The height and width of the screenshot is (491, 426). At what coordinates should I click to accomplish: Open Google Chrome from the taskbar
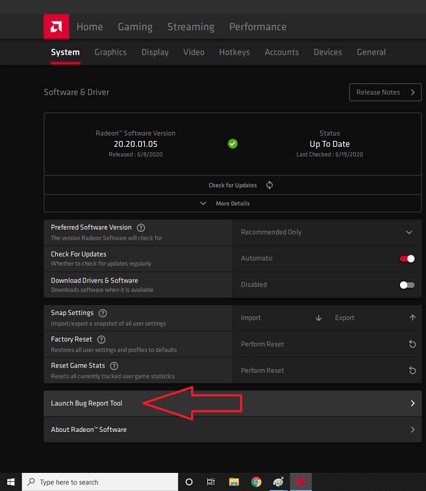point(257,482)
